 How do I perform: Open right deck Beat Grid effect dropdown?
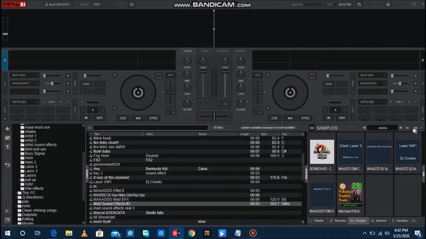point(372,75)
